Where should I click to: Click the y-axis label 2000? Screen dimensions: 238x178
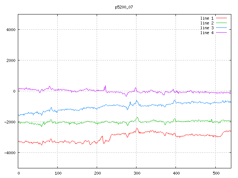(11, 60)
